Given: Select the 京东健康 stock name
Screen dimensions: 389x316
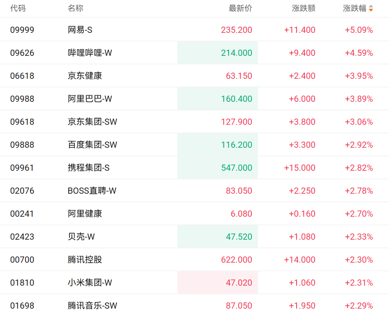Looking at the screenshot, I should [85, 76].
